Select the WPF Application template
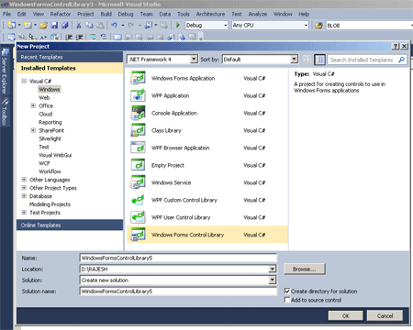Viewport: 413px width, 330px height. 207,95
